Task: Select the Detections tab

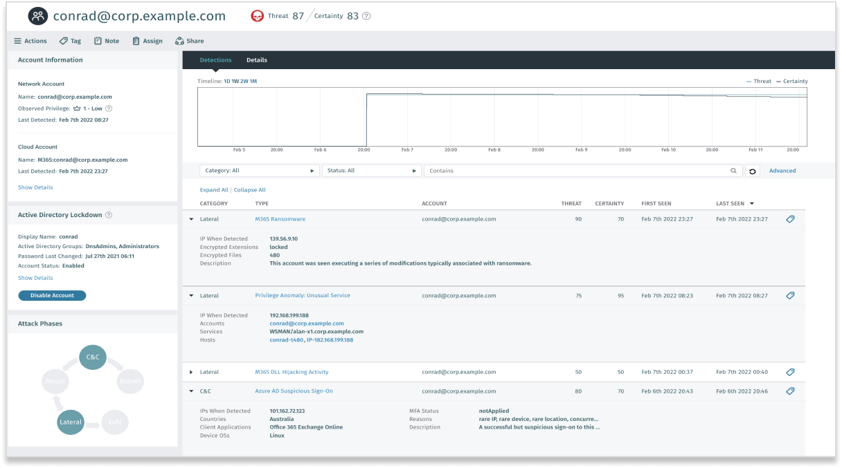Action: [215, 60]
